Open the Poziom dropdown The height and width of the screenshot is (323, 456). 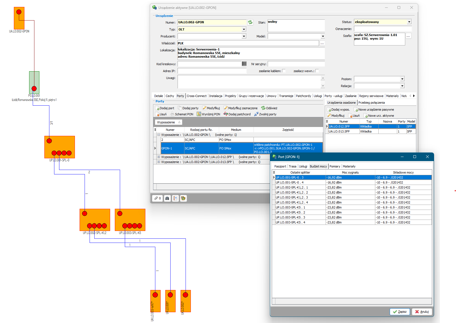click(402, 79)
